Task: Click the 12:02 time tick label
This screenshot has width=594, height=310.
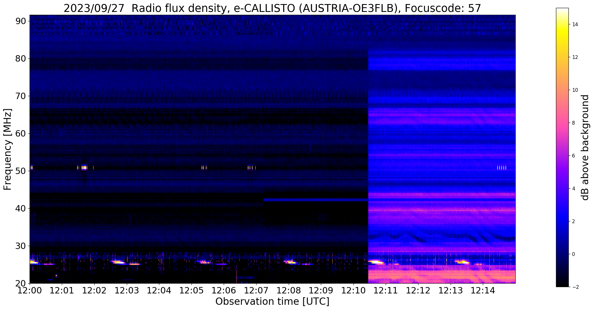Action: (94, 290)
